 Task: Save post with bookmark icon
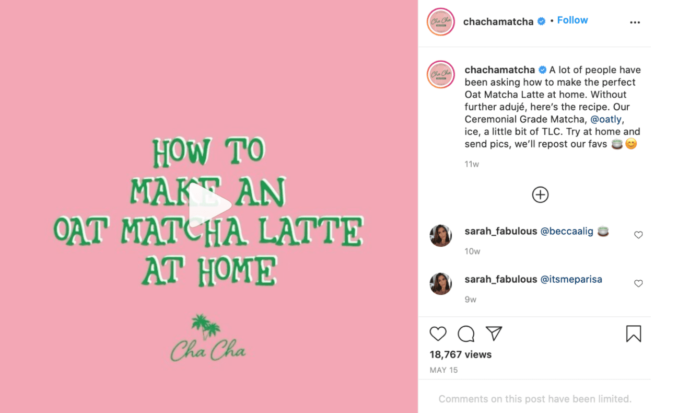point(633,334)
